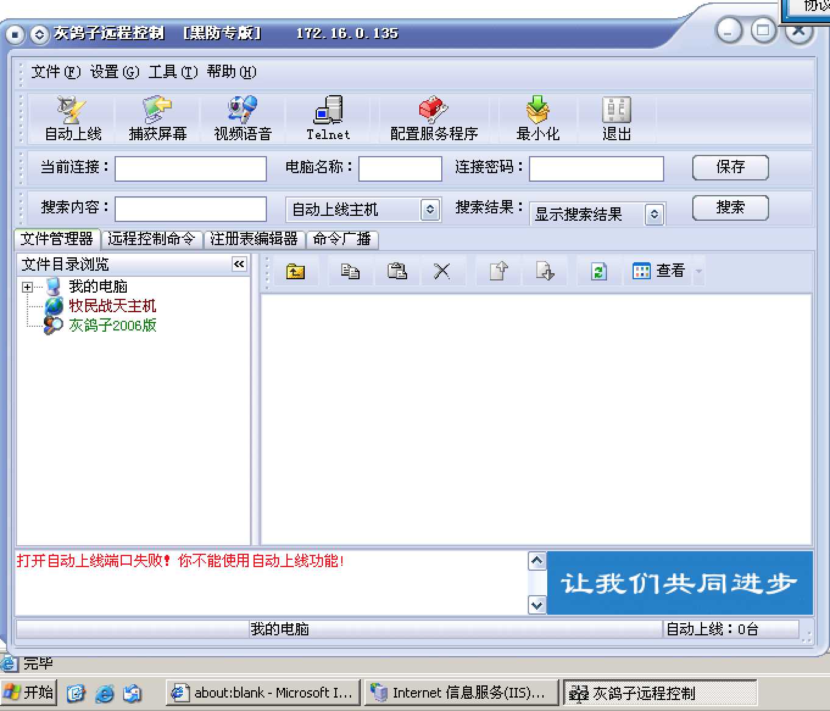This screenshot has height=711, width=830.
Task: Click the 连接密码 input field
Action: [597, 168]
